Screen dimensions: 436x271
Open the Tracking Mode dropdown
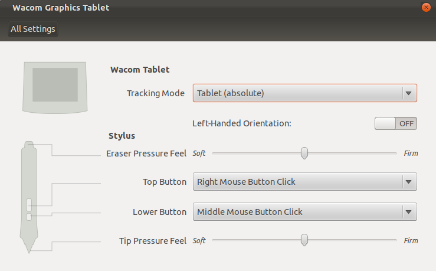pos(305,93)
